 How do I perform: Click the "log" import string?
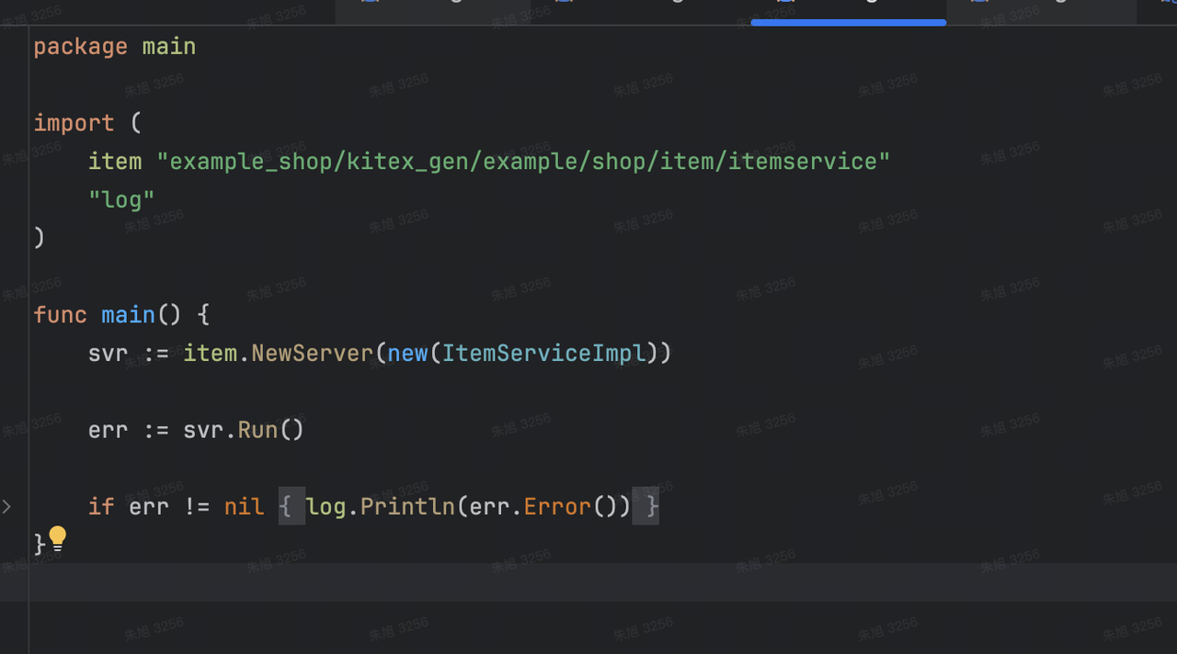coord(121,199)
